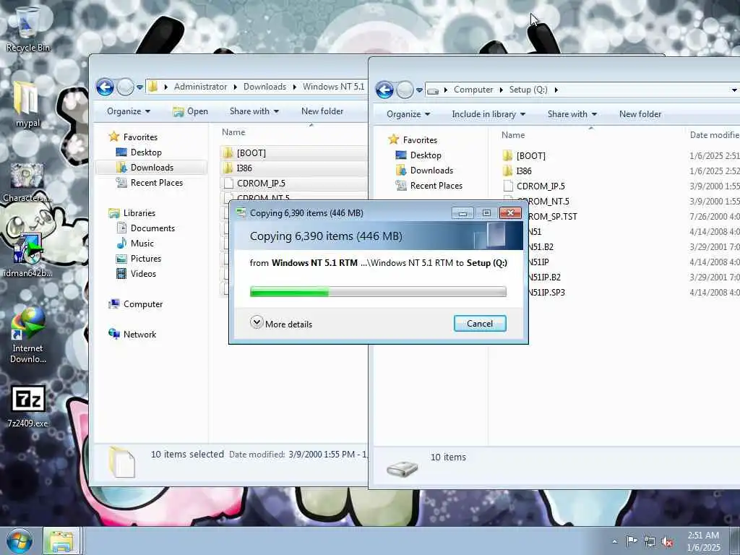Sort by Date modified column
The height and width of the screenshot is (555, 740).
[x=713, y=135]
